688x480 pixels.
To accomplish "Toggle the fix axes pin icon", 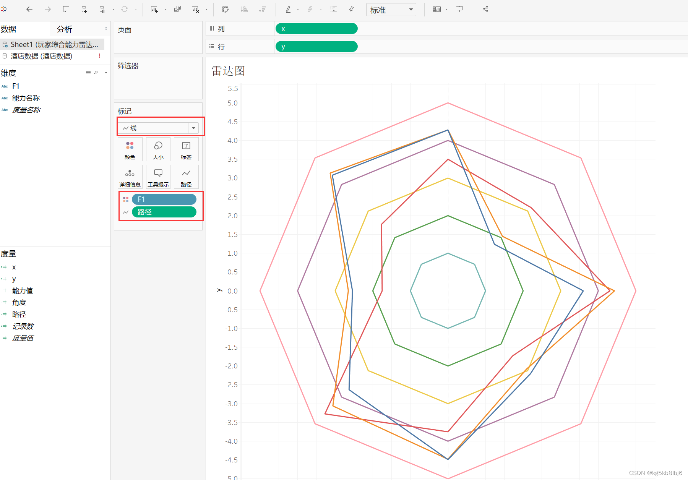I will coord(351,9).
